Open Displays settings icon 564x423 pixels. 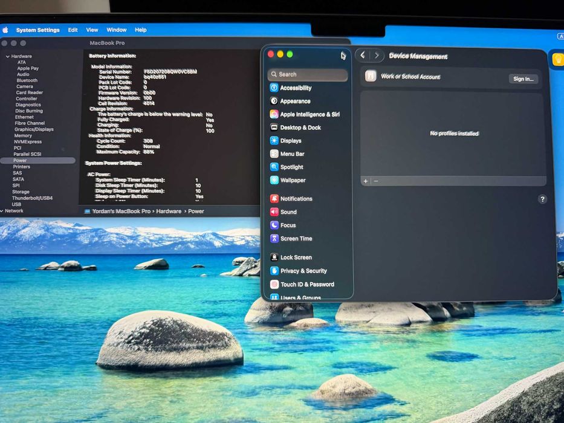tap(274, 141)
